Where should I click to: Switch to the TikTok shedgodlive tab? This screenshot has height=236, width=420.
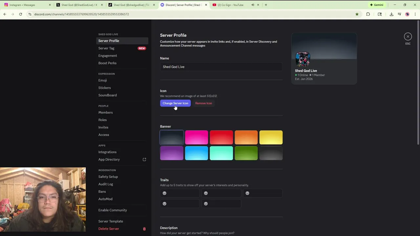coord(131,5)
